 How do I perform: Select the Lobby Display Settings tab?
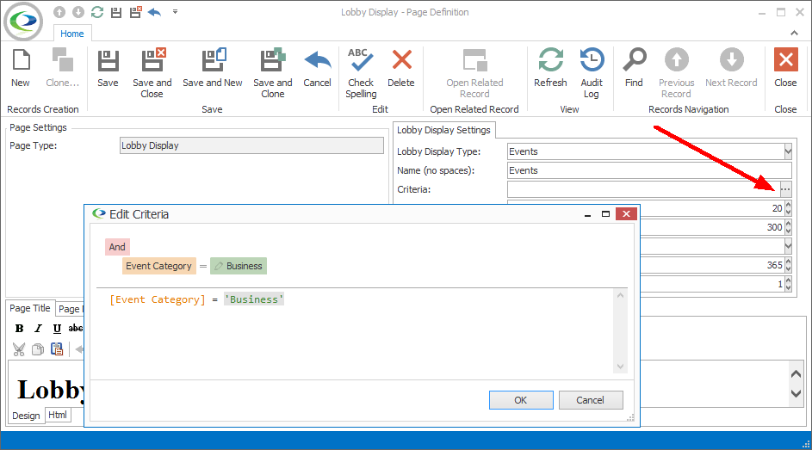pos(443,130)
